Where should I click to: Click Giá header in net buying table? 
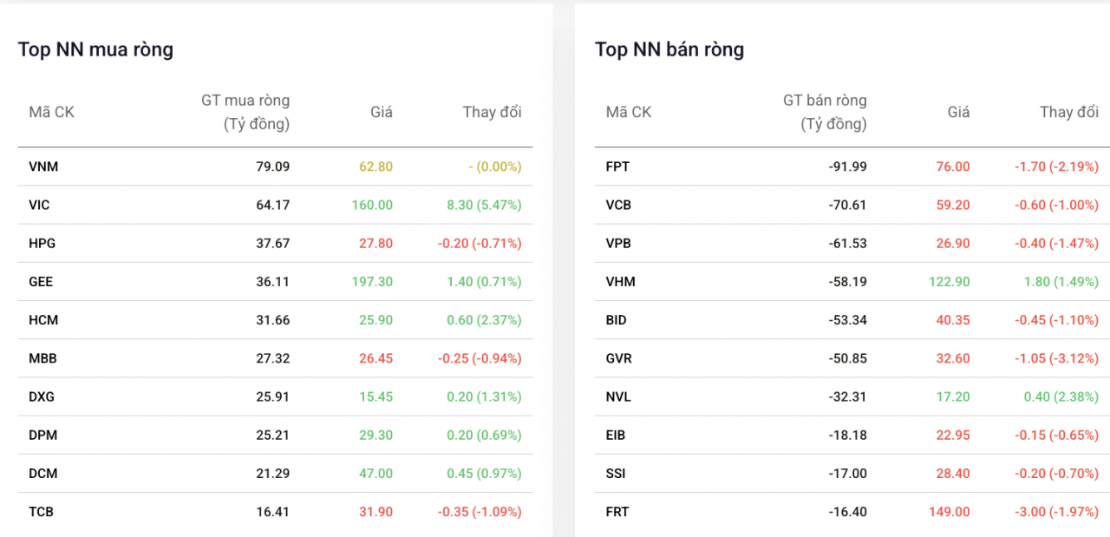pyautogui.click(x=382, y=112)
